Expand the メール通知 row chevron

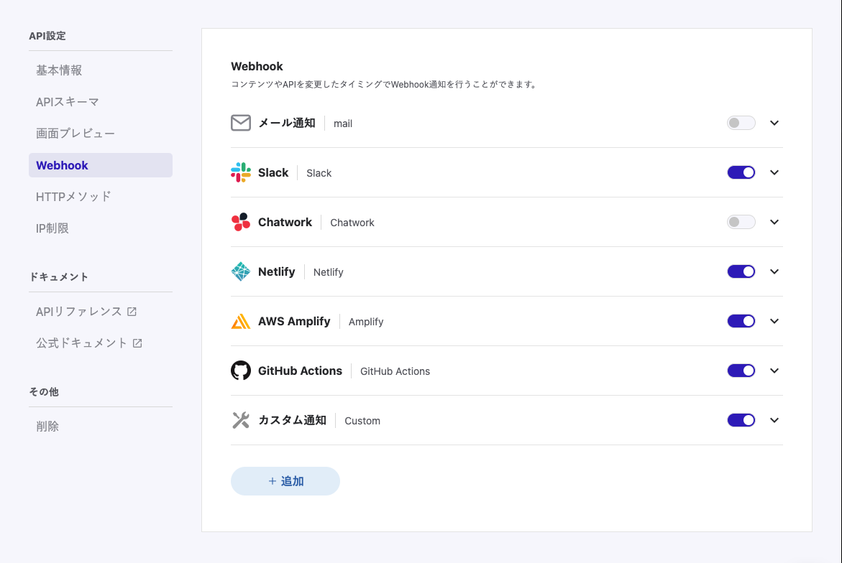[774, 123]
